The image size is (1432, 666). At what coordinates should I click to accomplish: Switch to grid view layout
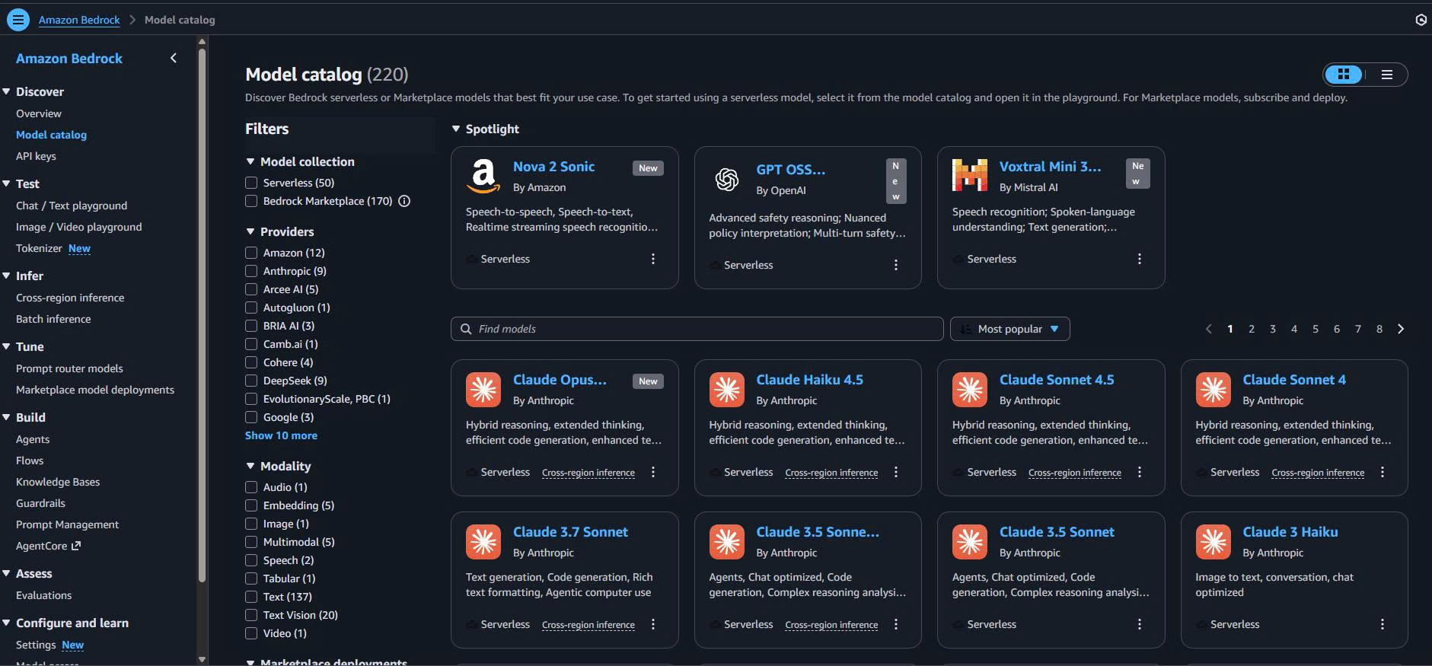[1344, 75]
